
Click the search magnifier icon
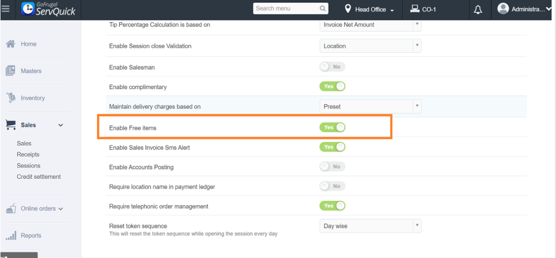pyautogui.click(x=323, y=9)
